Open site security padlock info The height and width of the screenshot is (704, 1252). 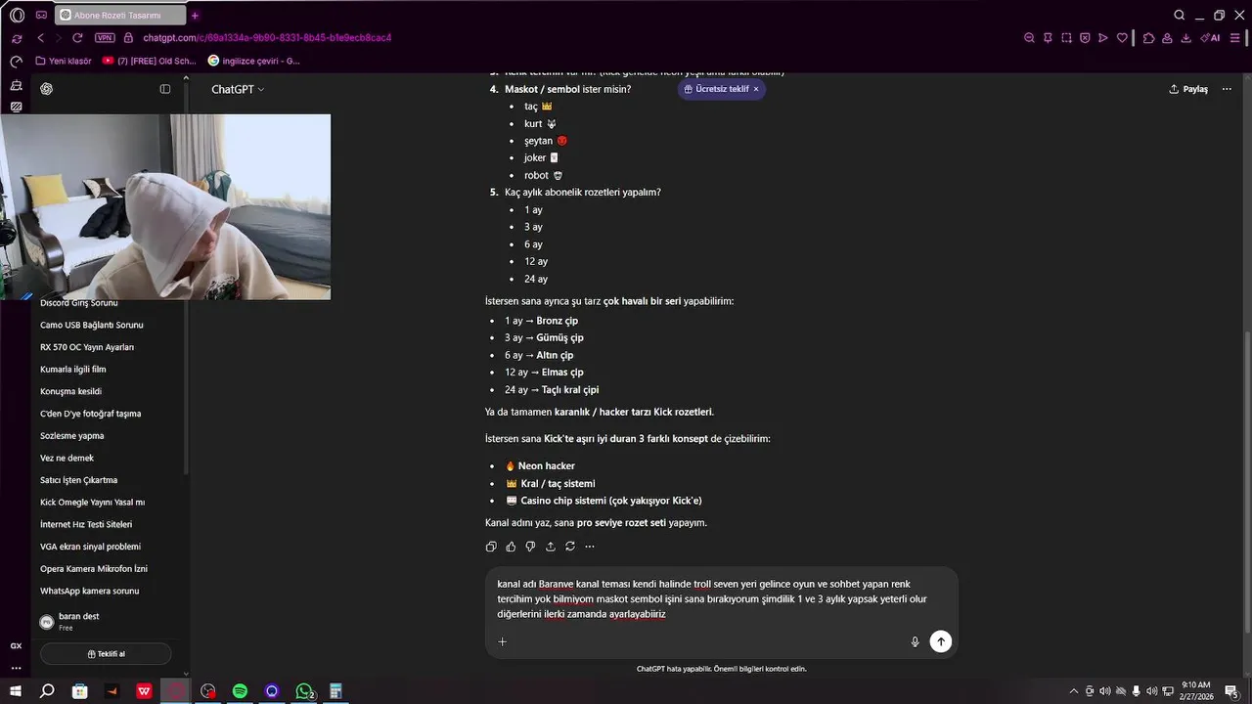coord(127,38)
